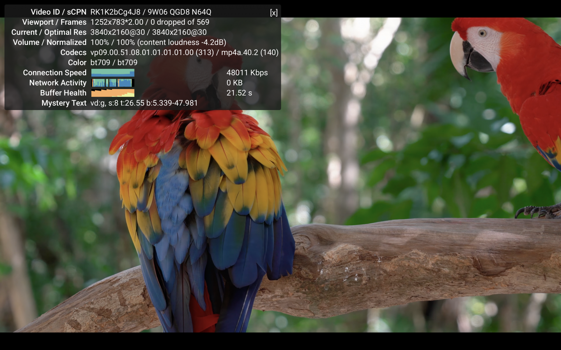561x350 pixels.
Task: Click the content loudness volume text
Action: tap(181, 43)
